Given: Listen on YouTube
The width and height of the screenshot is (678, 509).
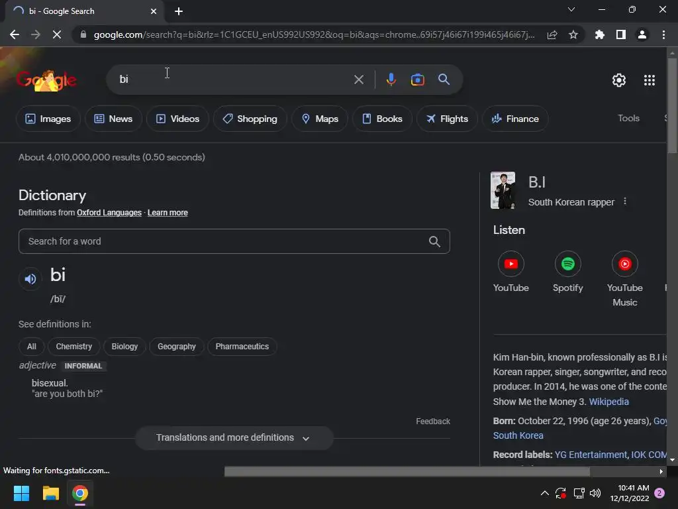Looking at the screenshot, I should coord(511,272).
